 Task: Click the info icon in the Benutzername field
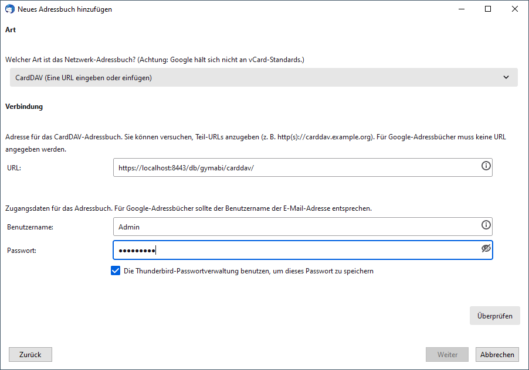[486, 225]
